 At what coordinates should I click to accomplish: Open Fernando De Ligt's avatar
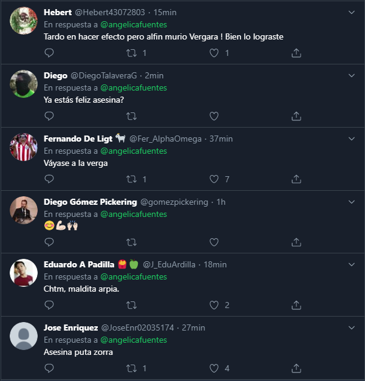[x=24, y=147]
